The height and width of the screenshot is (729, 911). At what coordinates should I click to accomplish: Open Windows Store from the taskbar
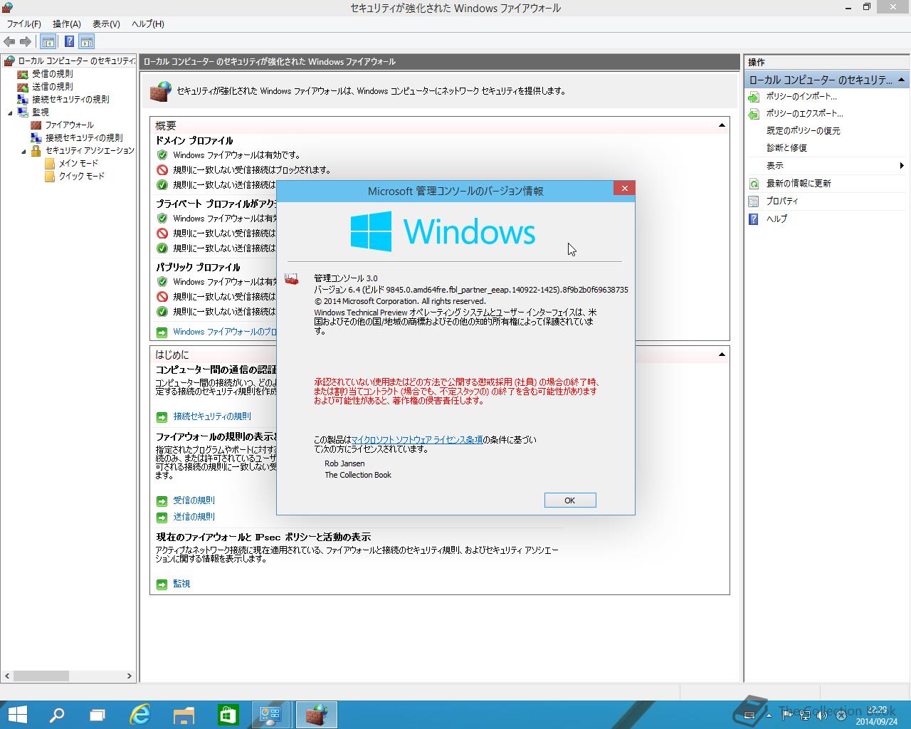pyautogui.click(x=228, y=715)
